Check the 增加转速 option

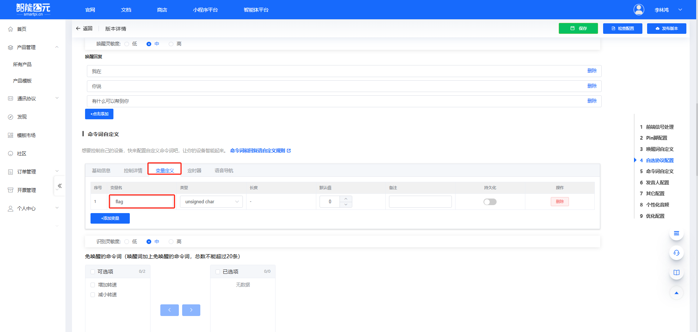tap(93, 285)
